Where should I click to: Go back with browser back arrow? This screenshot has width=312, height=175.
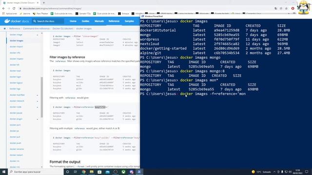pos(3,9)
